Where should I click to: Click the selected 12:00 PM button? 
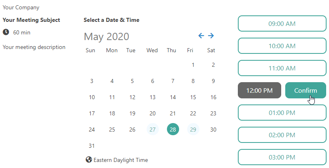click(259, 90)
